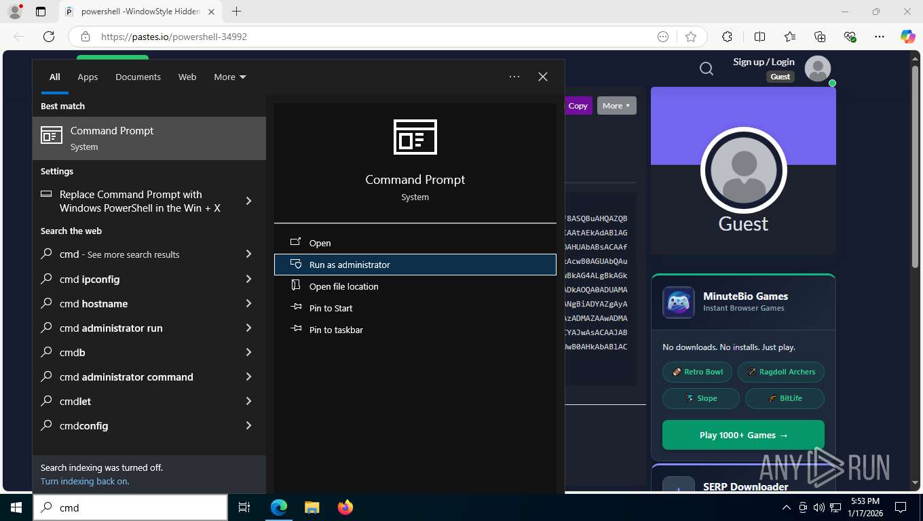This screenshot has height=521, width=923.
Task: Select the All search tab
Action: click(x=54, y=77)
